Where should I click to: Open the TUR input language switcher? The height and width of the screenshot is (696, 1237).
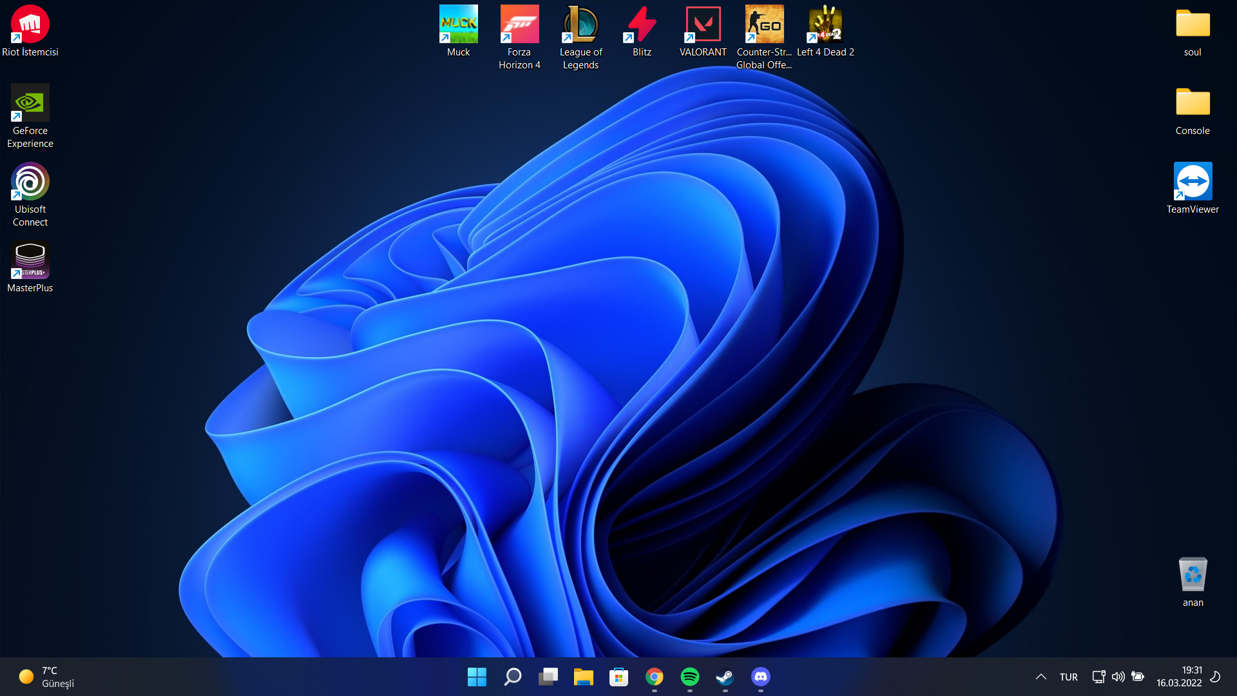(x=1068, y=677)
